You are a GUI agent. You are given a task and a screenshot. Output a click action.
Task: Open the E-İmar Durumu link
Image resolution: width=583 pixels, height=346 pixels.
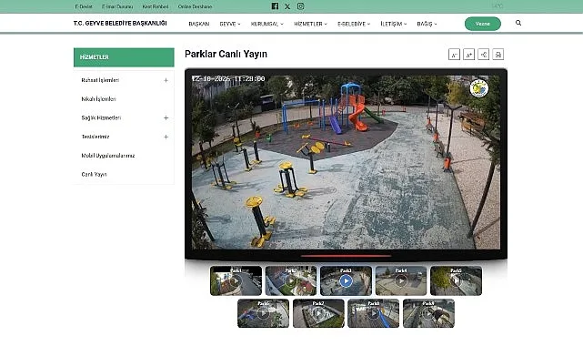coord(117,6)
